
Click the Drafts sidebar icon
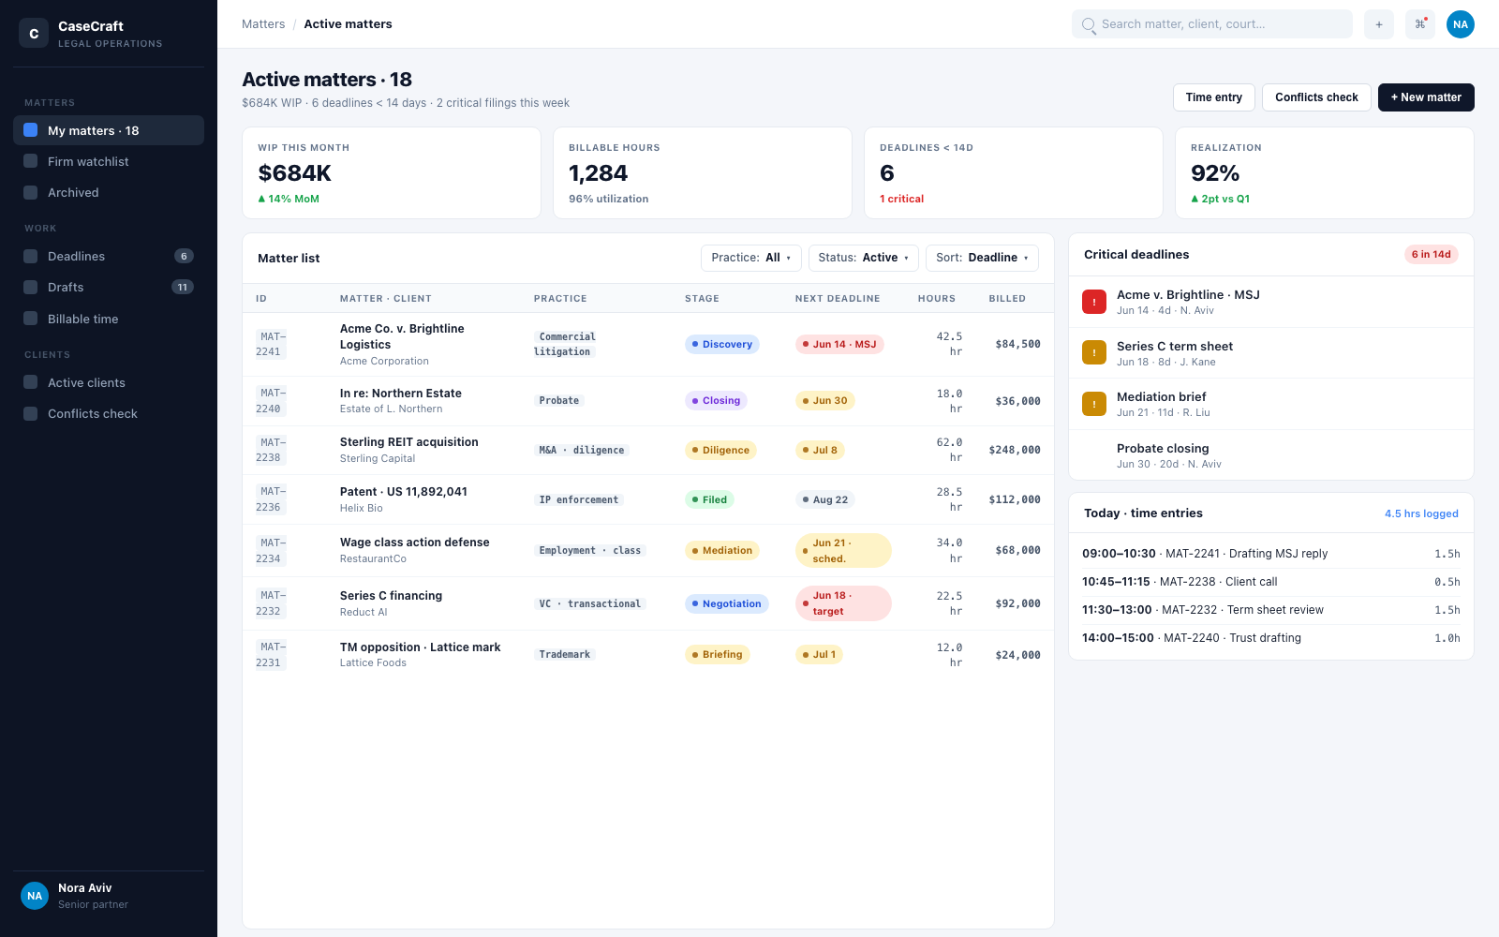tap(31, 287)
